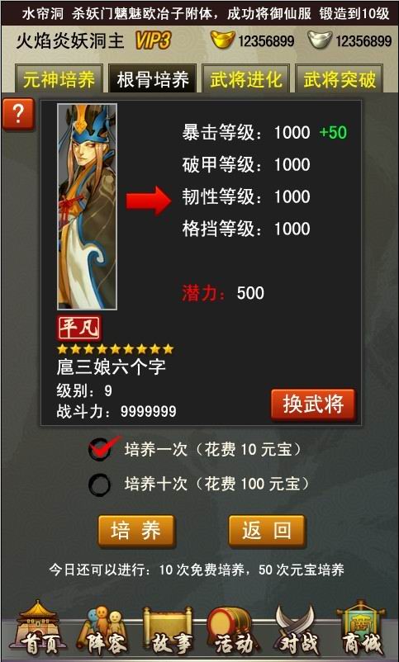399x662 pixels.
Task: Tap the hero character portrait
Action: 87,207
